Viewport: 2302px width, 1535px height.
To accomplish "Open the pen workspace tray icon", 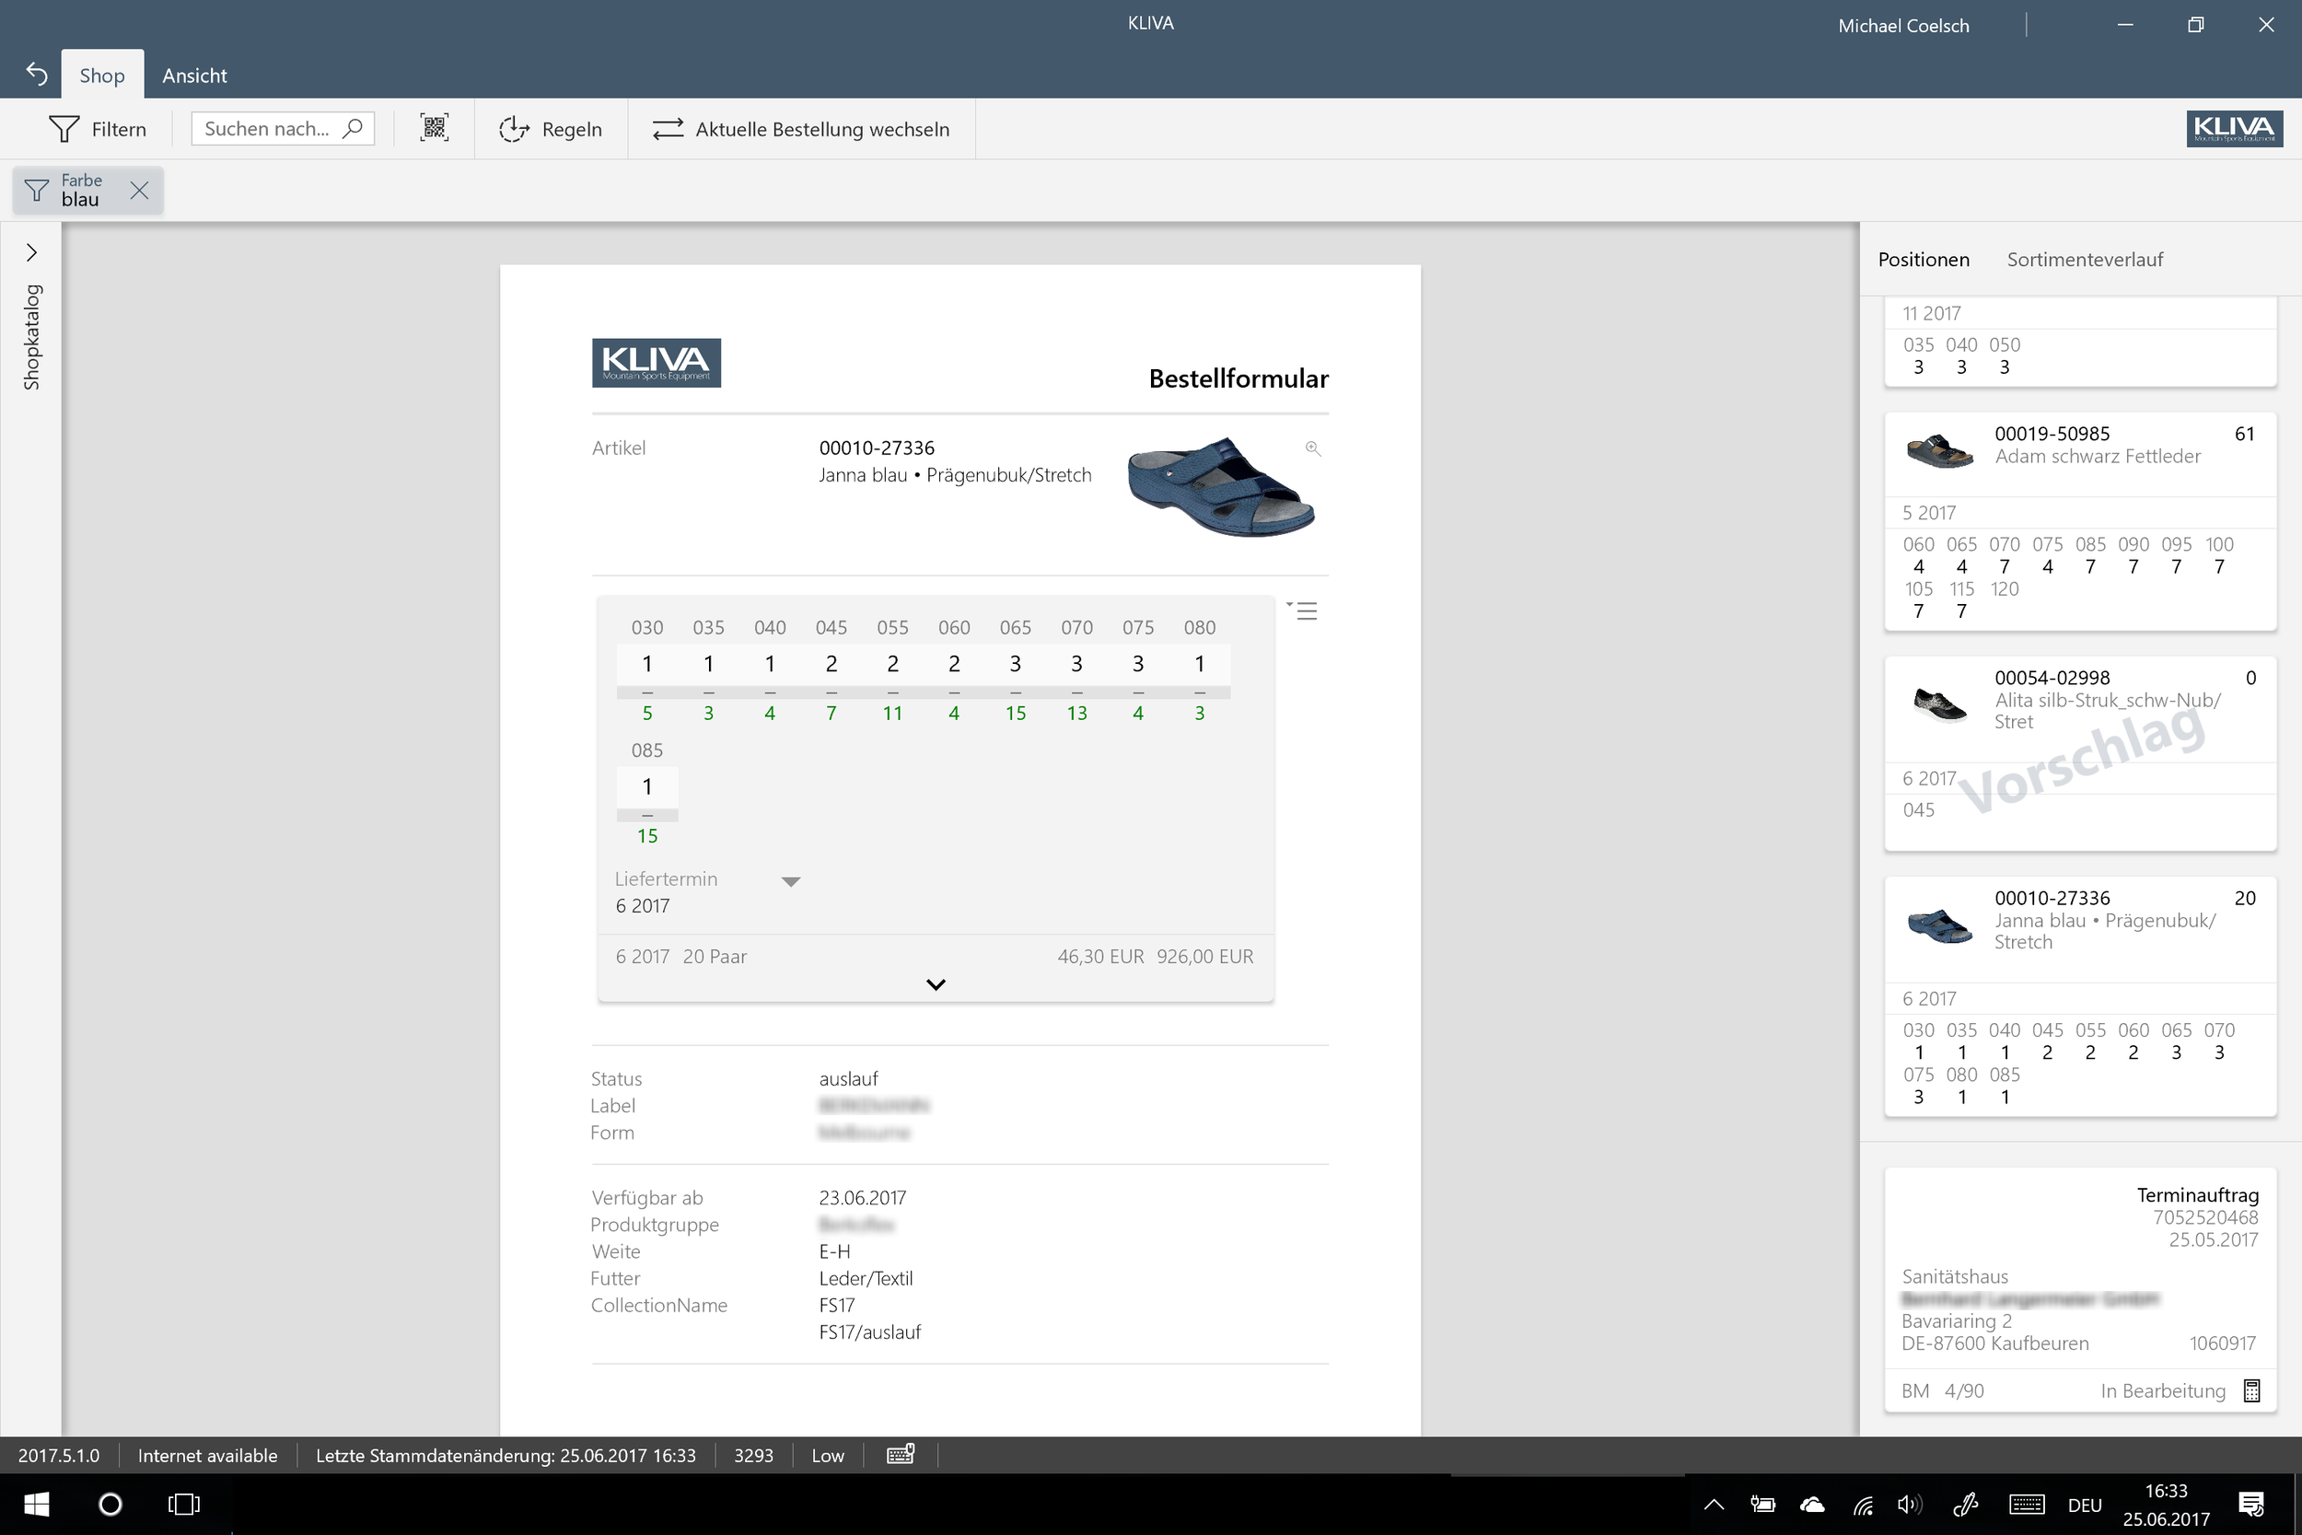I will tap(1965, 1505).
